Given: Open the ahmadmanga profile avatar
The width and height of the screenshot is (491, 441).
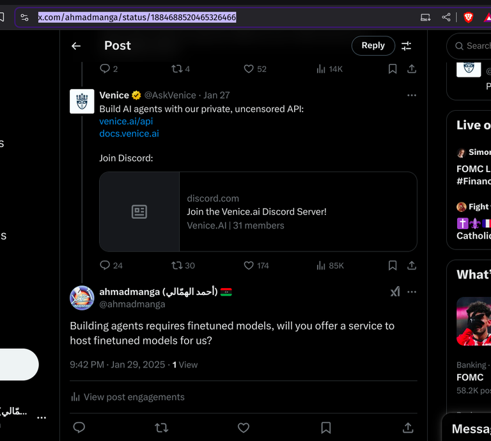Looking at the screenshot, I should point(82,298).
